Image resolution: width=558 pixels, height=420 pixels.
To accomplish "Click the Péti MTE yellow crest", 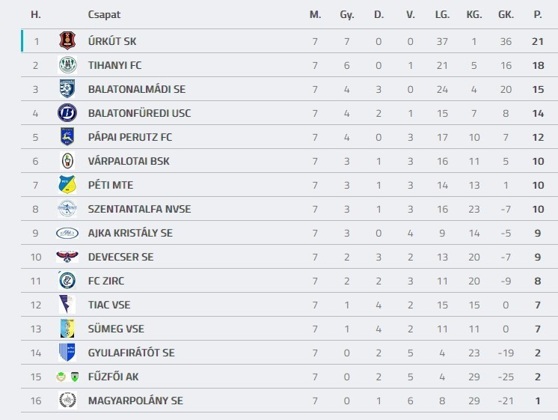I will point(67,185).
